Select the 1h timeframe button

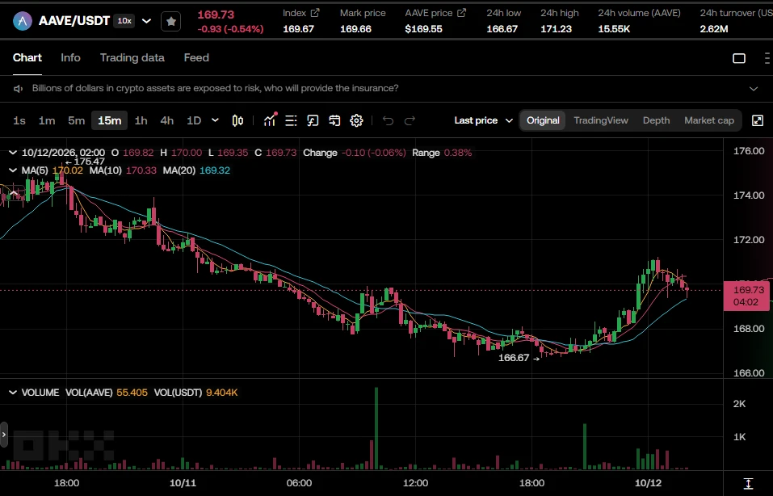[x=141, y=120]
